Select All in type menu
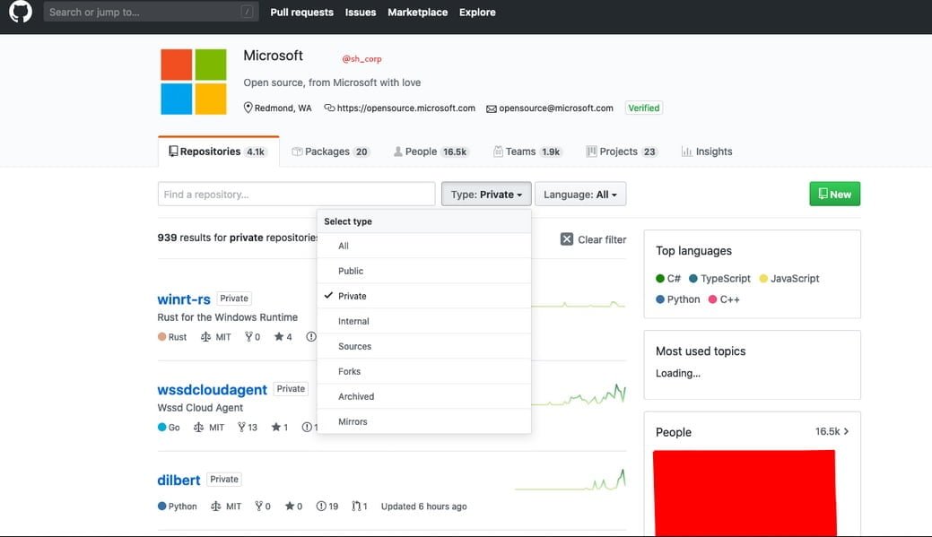Image resolution: width=932 pixels, height=537 pixels. [423, 246]
